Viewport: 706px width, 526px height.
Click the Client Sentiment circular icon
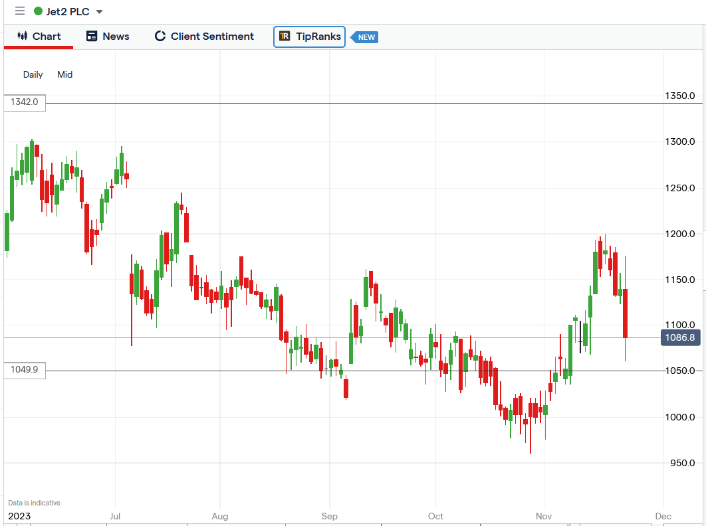160,36
